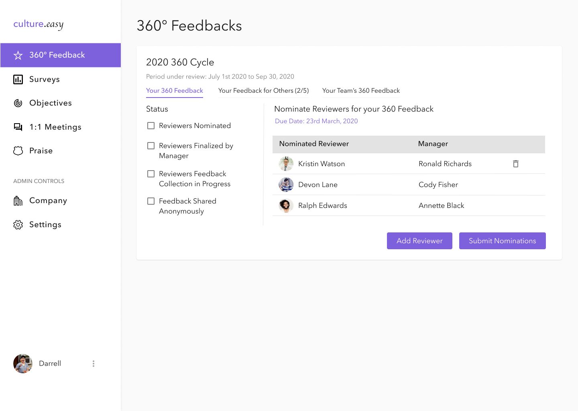Click Devon Lane's avatar photo
Viewport: 578px width, 411px height.
pos(286,185)
